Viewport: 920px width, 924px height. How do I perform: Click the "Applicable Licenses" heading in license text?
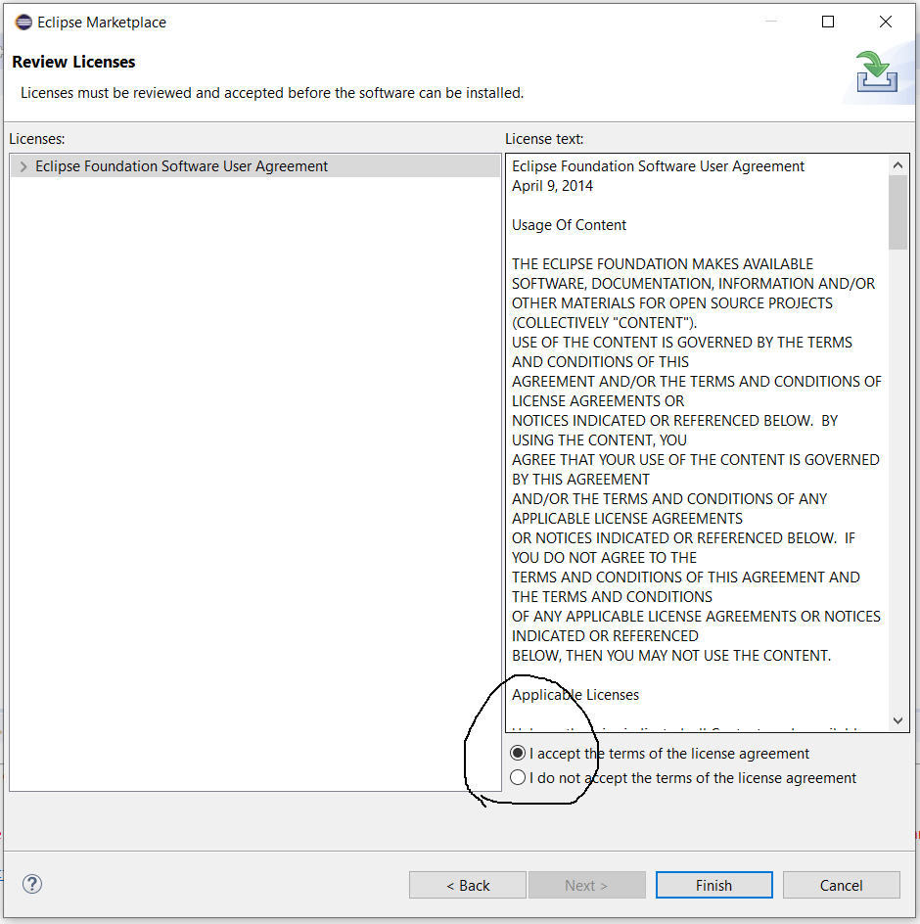tap(575, 695)
